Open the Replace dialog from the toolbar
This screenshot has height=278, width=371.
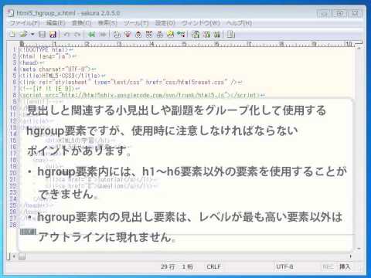click(x=149, y=34)
